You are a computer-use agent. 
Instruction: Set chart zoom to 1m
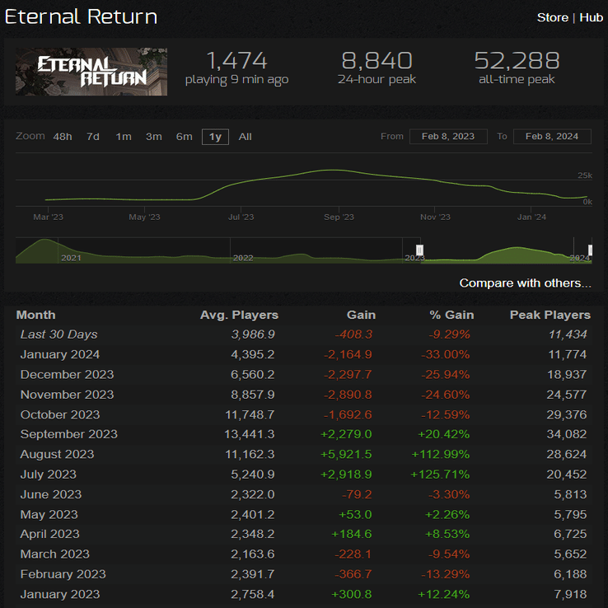pyautogui.click(x=124, y=137)
